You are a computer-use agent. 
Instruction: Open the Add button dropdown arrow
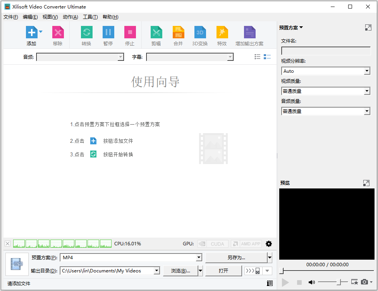pyautogui.click(x=41, y=32)
